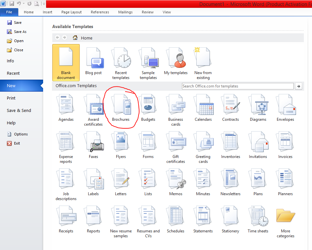The height and width of the screenshot is (250, 312).
Task: Return to templates Home
Action: (x=83, y=38)
